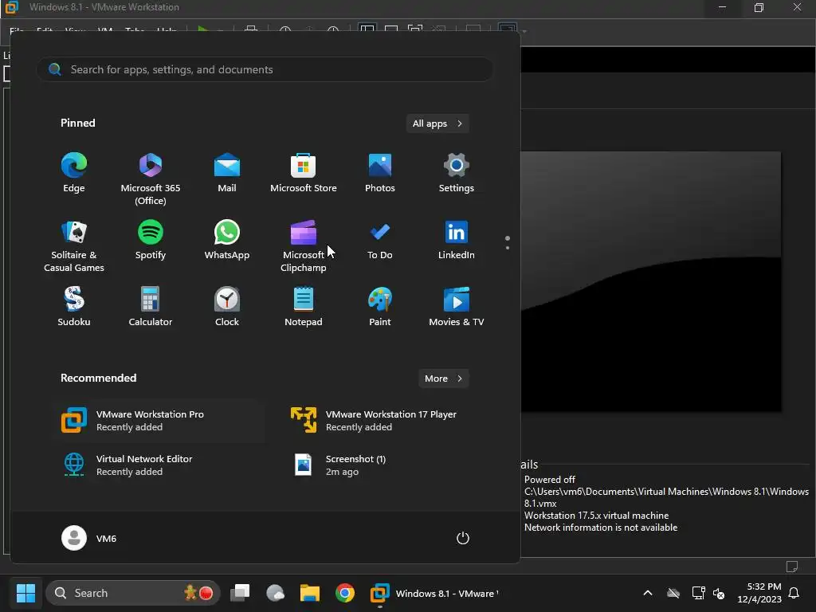816x612 pixels.
Task: Open Virtual Network Editor from Recommended
Action: tap(159, 465)
